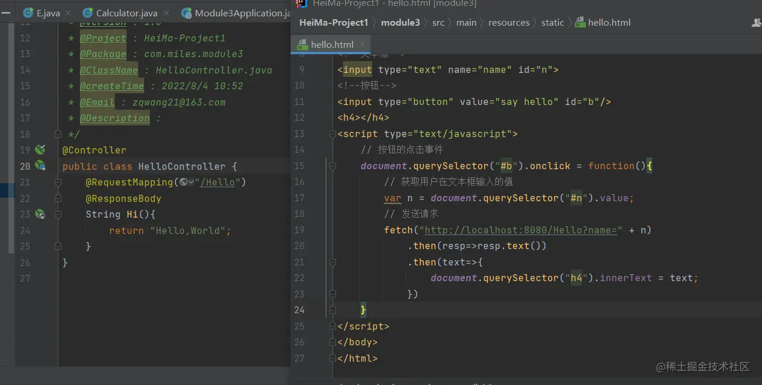Click the globe URL icon inside @RequestMapping
The image size is (762, 385).
pyautogui.click(x=184, y=182)
